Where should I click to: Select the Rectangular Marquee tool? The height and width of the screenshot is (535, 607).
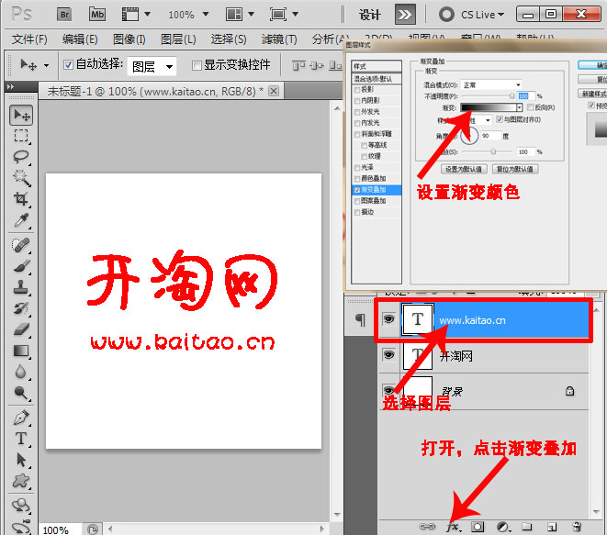point(21,136)
